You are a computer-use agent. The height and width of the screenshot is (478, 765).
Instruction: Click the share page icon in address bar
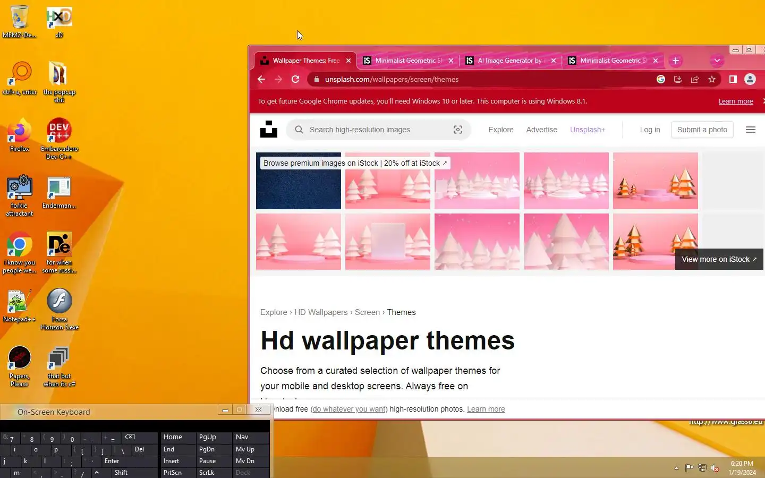point(695,79)
